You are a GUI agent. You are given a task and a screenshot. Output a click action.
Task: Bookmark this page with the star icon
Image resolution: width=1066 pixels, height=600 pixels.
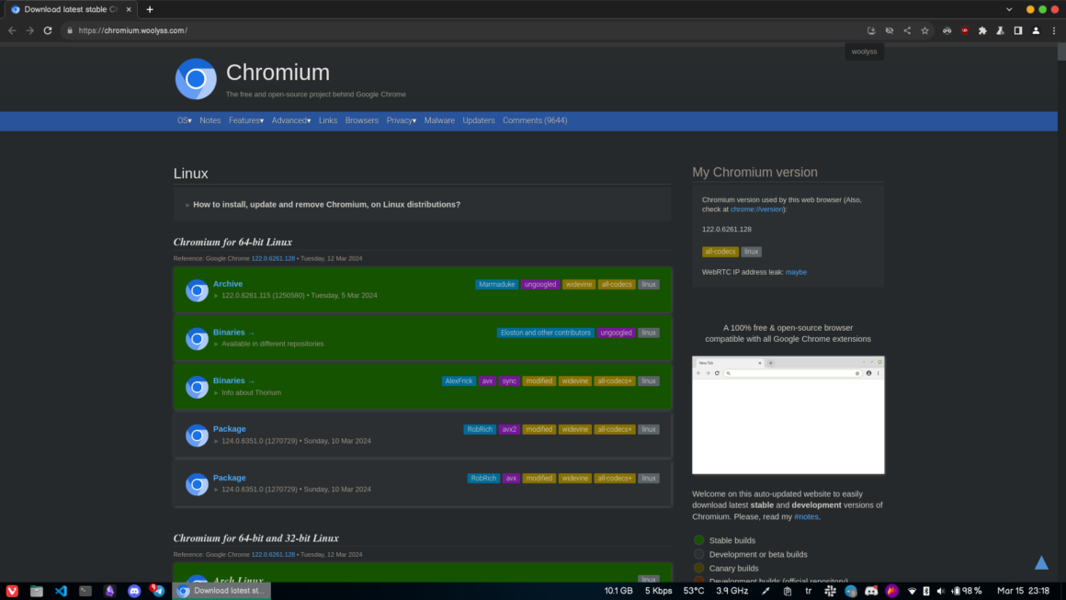click(x=924, y=30)
